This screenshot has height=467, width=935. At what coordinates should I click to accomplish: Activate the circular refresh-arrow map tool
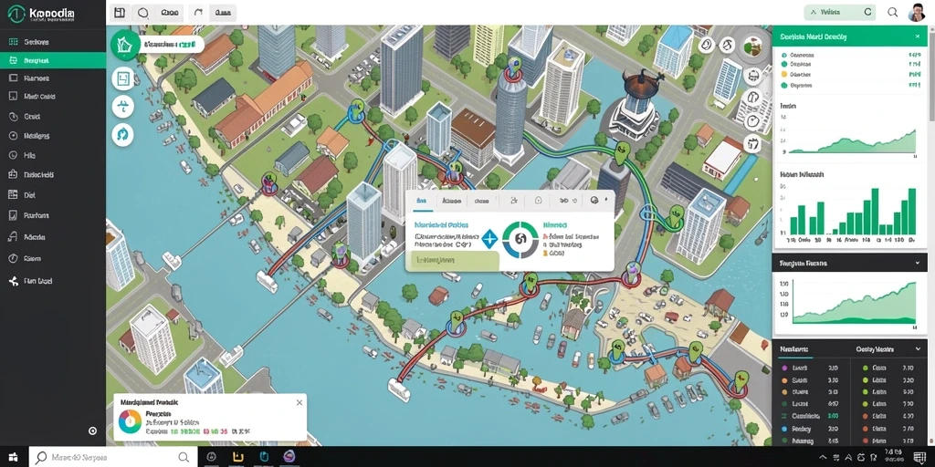123,135
